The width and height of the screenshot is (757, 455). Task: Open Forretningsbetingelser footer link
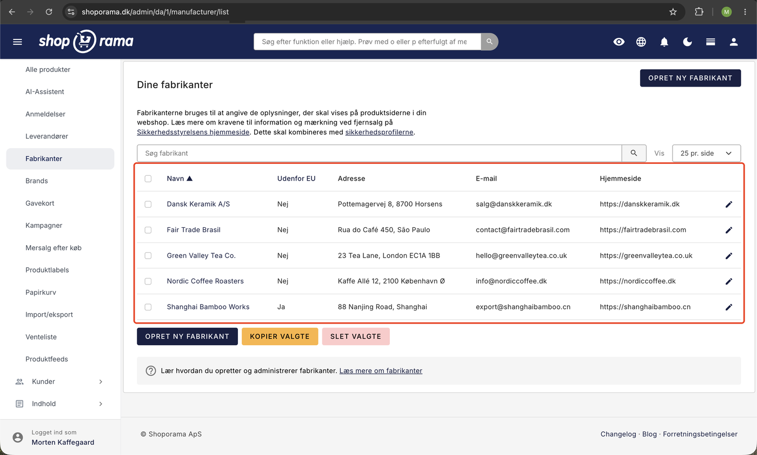pos(700,434)
